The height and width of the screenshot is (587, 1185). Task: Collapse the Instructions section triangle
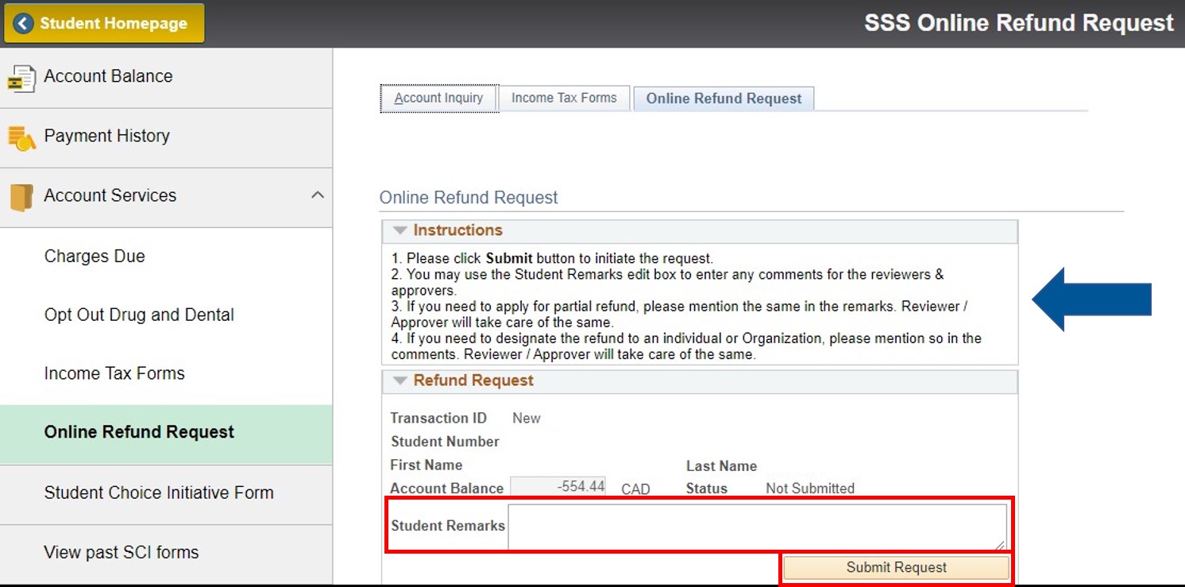[x=400, y=230]
